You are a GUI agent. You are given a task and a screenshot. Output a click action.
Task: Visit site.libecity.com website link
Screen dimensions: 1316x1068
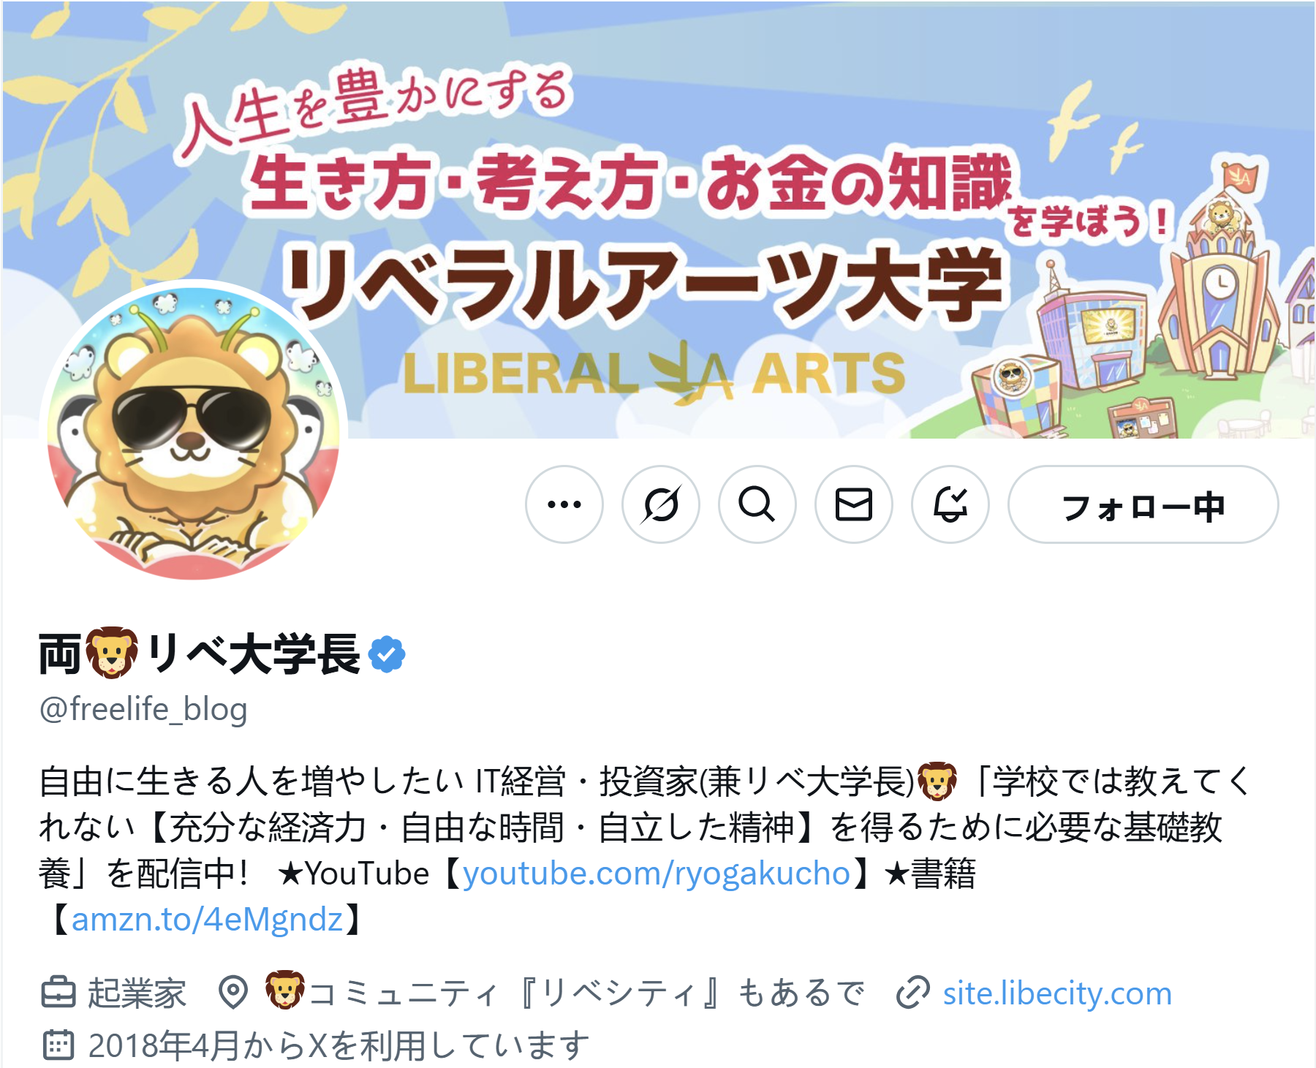tap(1057, 993)
